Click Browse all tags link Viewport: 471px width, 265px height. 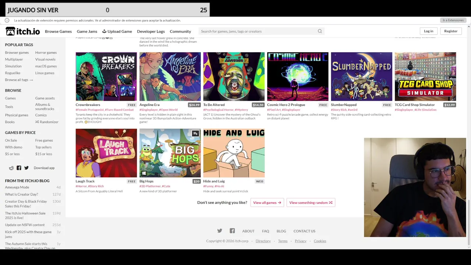(x=19, y=80)
